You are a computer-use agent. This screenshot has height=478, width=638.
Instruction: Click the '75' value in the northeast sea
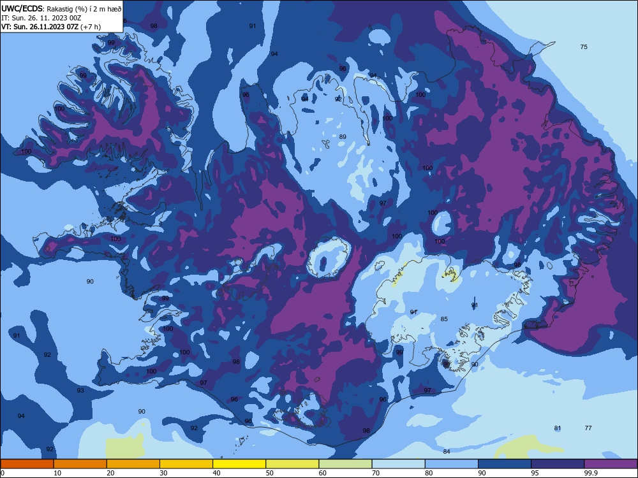point(584,47)
